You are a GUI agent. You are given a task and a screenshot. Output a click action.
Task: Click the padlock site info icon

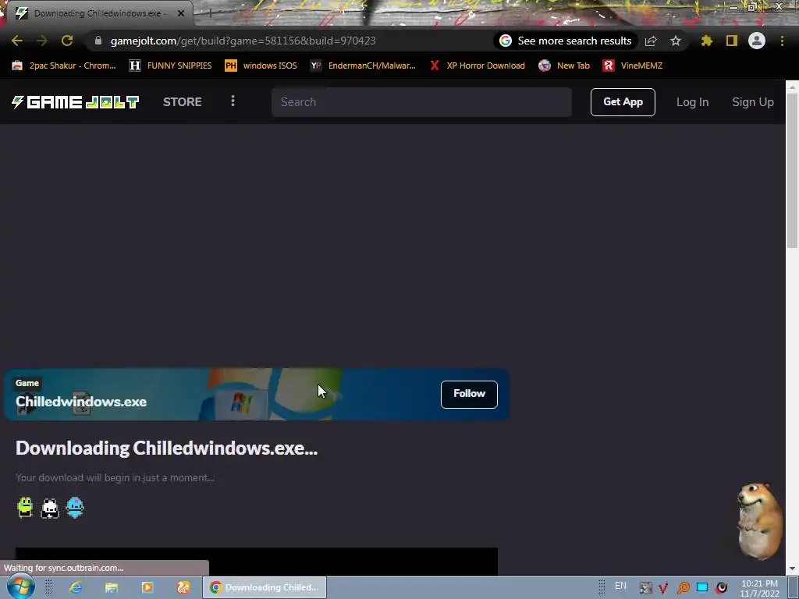tap(98, 41)
